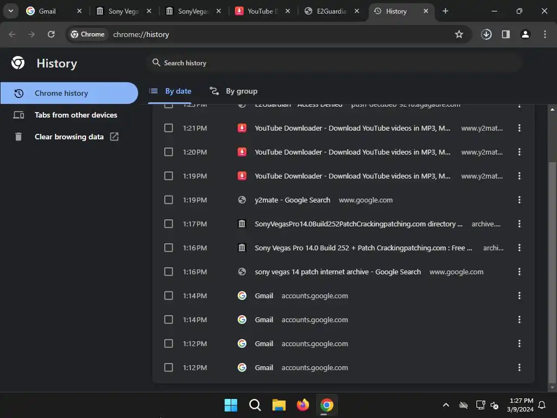Check the sony vegas 14 patch search entry
Screen dimensions: 557x418
coord(169,272)
